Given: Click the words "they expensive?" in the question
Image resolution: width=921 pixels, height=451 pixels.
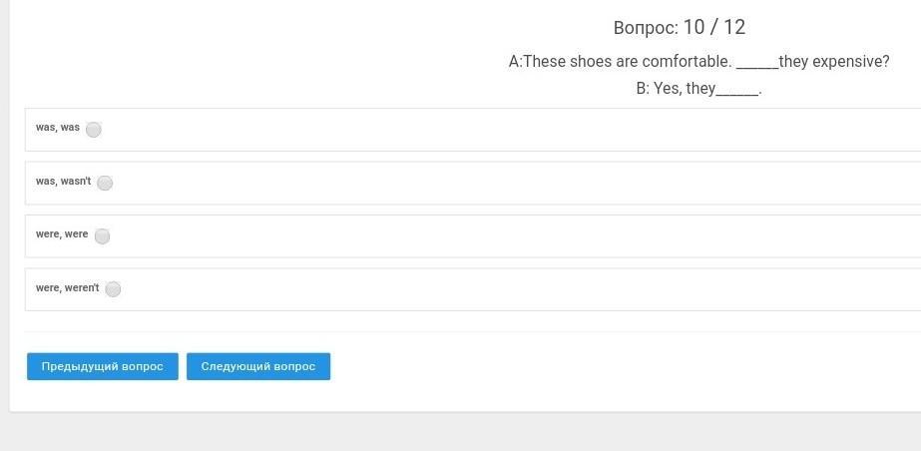Looking at the screenshot, I should point(834,62).
